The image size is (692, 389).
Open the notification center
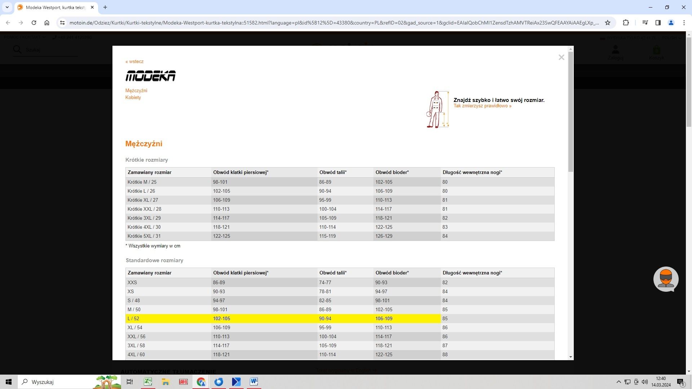(680, 382)
